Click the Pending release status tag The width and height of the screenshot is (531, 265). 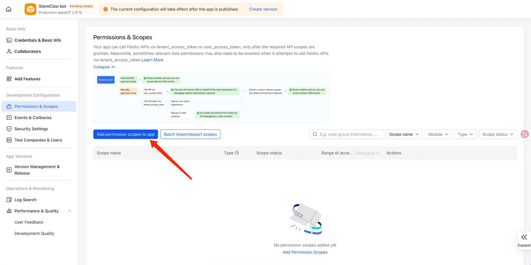point(81,6)
